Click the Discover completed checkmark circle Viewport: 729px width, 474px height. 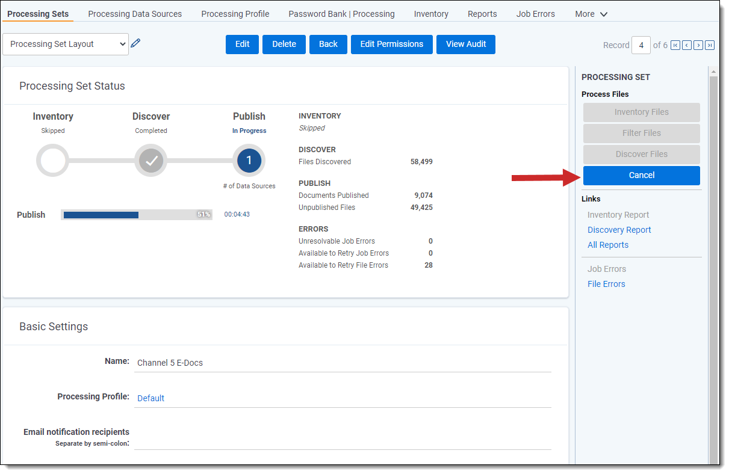pyautogui.click(x=151, y=161)
